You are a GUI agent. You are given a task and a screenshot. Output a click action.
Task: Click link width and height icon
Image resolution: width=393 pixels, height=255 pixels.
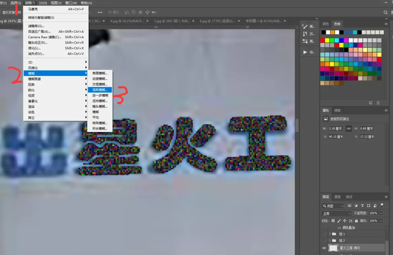point(348,128)
